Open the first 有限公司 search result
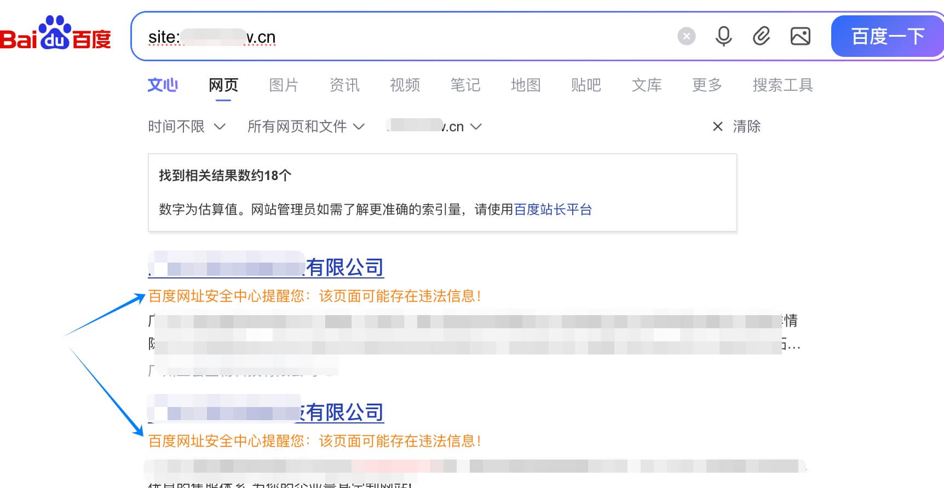Viewport: 944px width, 488px height. pos(344,268)
